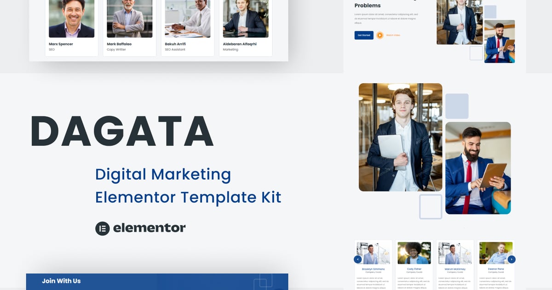Click the Digital Marketing subtitle text
Image resolution: width=552 pixels, height=290 pixels.
(x=163, y=174)
